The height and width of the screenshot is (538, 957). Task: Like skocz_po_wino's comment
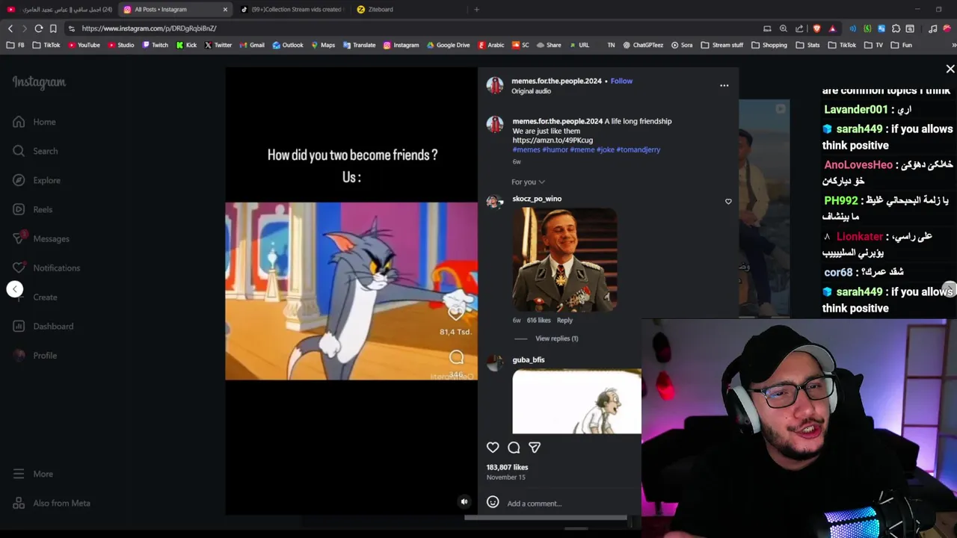pos(728,201)
